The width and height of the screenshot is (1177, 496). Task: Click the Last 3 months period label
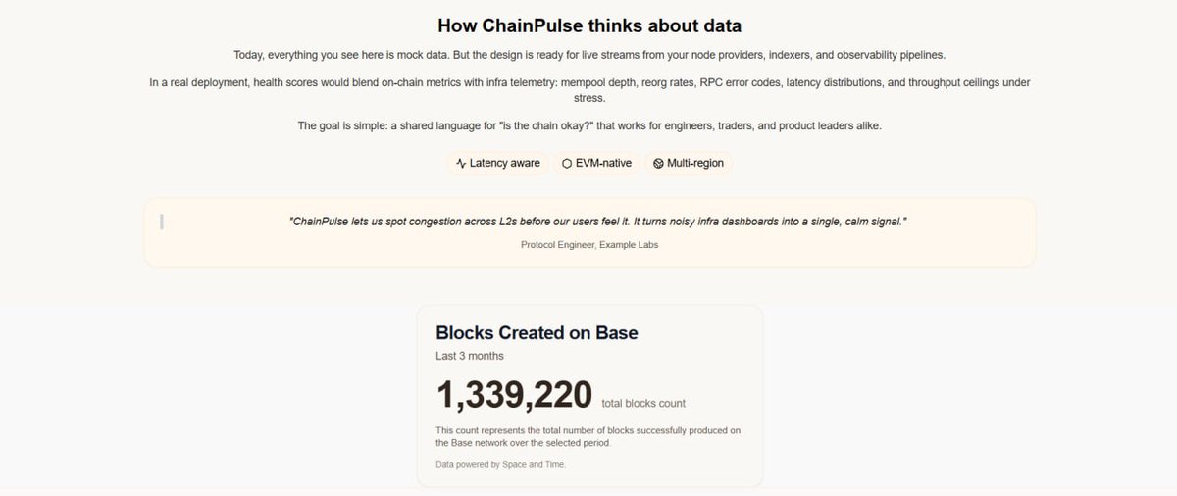click(470, 356)
